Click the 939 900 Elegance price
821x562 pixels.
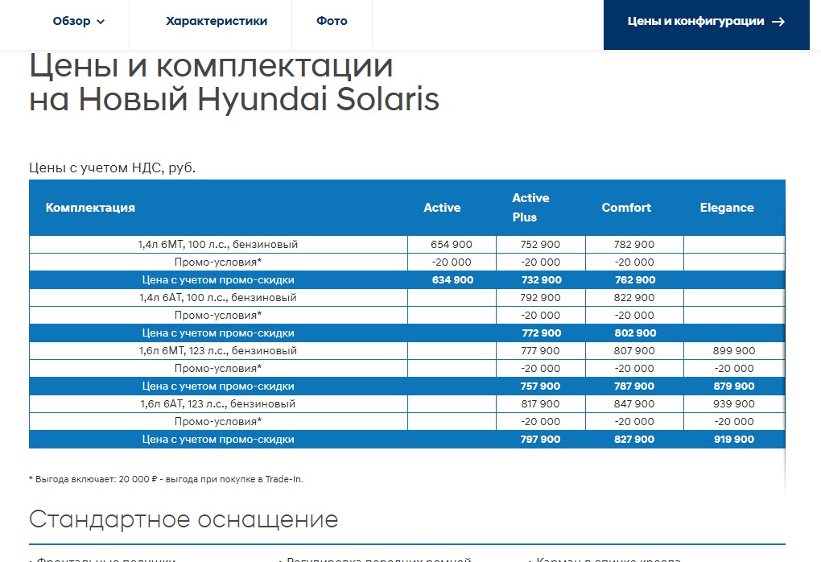click(x=734, y=404)
